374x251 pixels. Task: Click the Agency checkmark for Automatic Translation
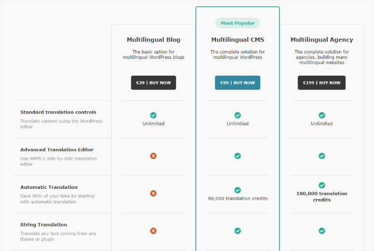point(322,185)
